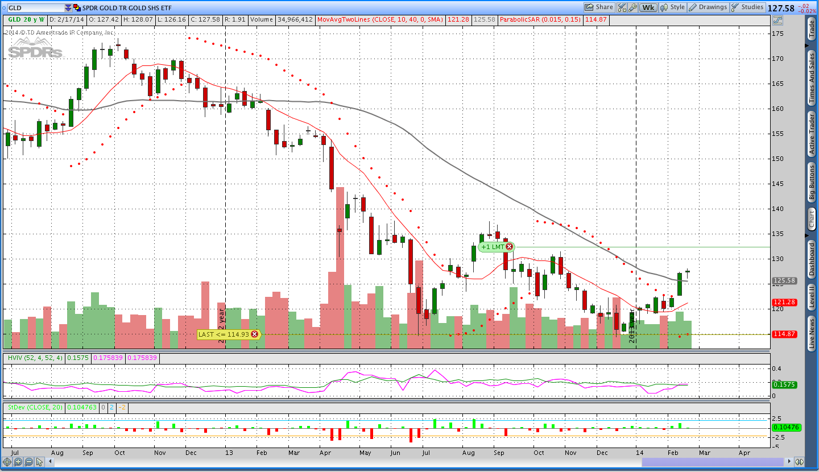Cancel the +1 LMT order marker
The height and width of the screenshot is (472, 819).
pos(509,247)
